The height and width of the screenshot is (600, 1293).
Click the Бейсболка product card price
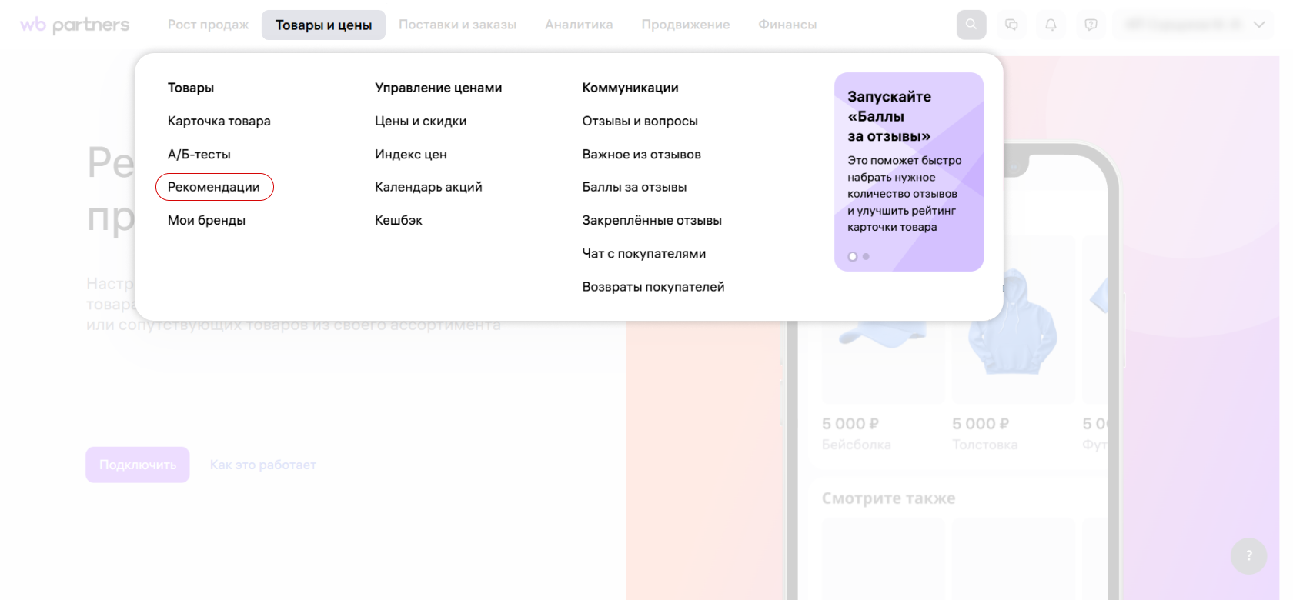coord(850,424)
